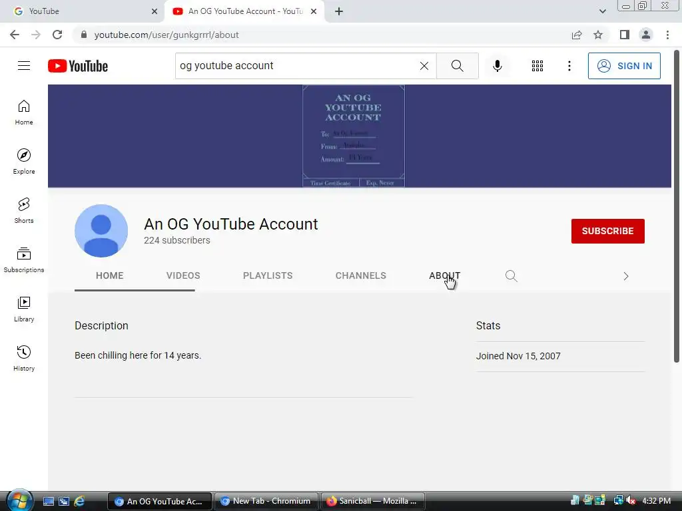This screenshot has width=682, height=511.
Task: Open Library in sidebar
Action: pyautogui.click(x=24, y=309)
